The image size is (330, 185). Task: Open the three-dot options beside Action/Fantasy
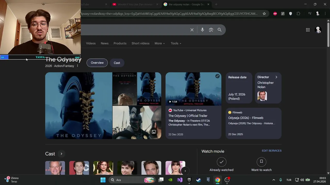tap(77, 66)
